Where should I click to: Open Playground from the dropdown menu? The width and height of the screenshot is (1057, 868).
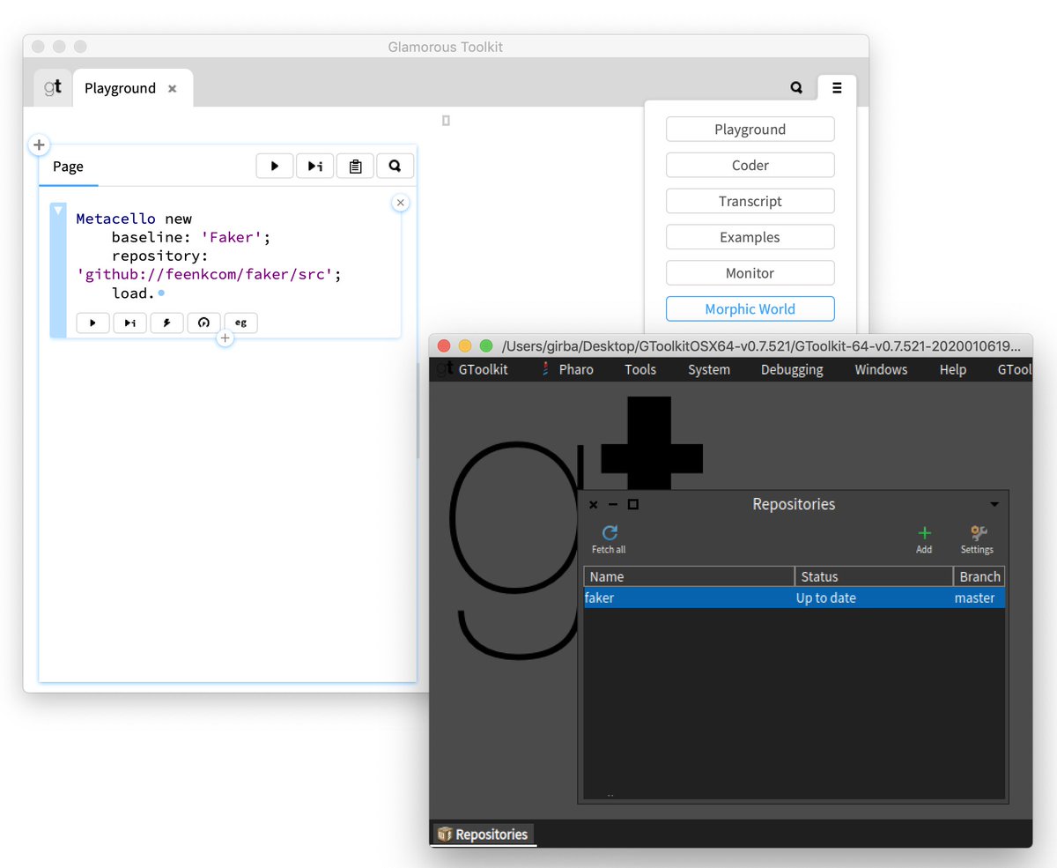(x=750, y=130)
